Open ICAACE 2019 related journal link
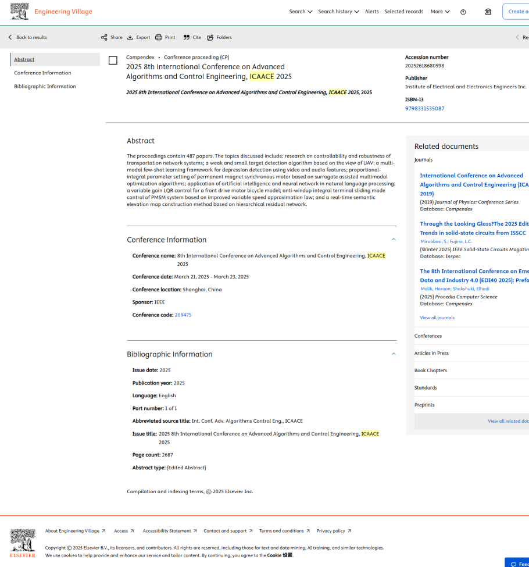529x567 pixels. tap(474, 184)
